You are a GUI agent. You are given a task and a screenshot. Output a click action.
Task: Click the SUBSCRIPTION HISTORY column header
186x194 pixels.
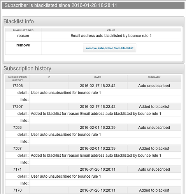(x=18, y=79)
